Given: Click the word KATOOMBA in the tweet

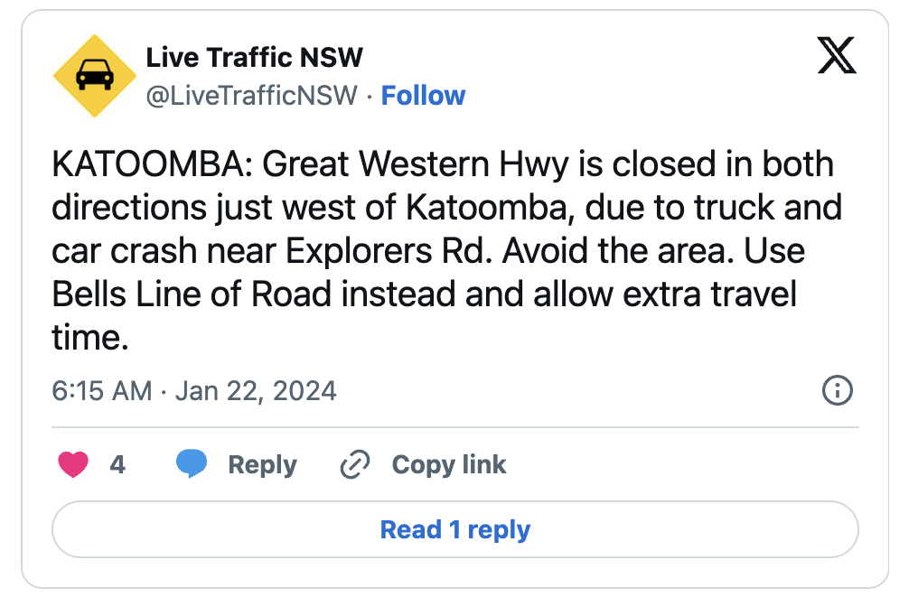Looking at the screenshot, I should 150,165.
